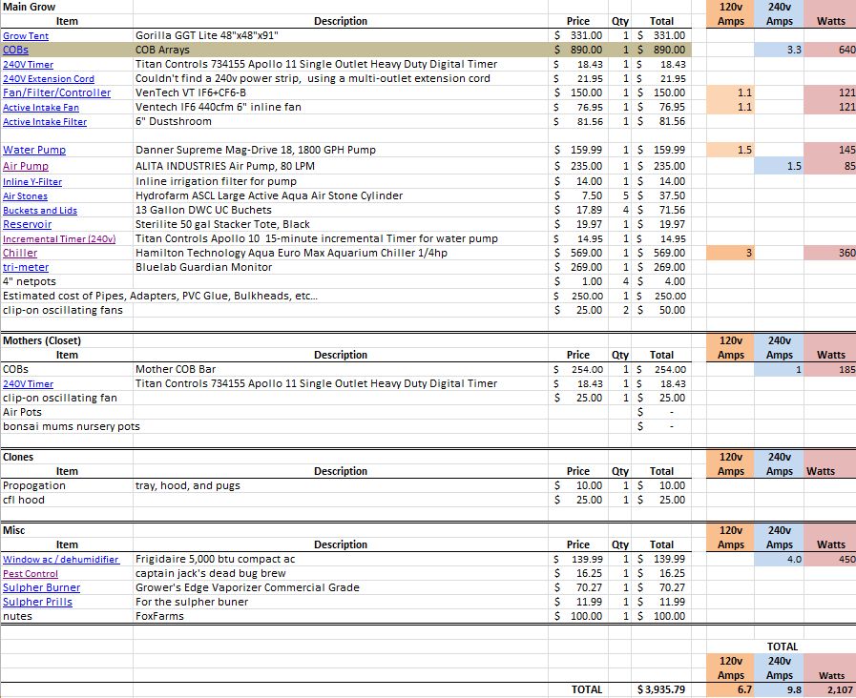856x698 pixels.
Task: Select the 'Gorilla GGT Lite 48"x48"x91"' cell
Action: (x=341, y=36)
